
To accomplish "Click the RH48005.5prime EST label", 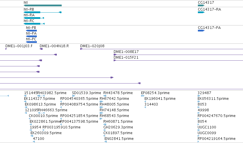I will tap(114, 104).
